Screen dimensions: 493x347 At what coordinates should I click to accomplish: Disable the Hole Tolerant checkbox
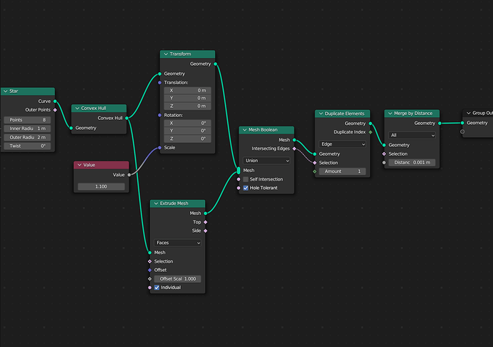point(246,188)
